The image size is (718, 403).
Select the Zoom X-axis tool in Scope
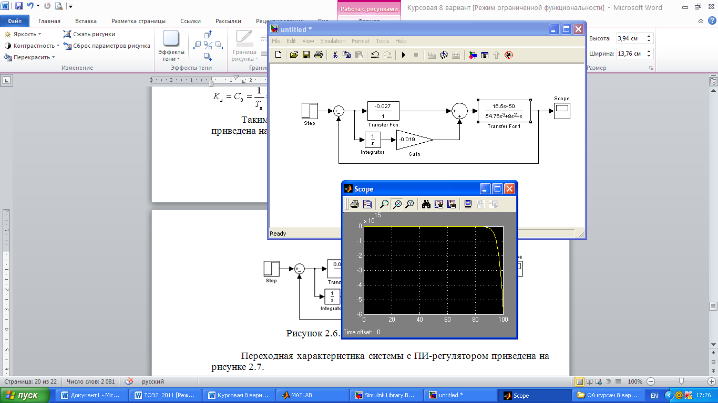[397, 204]
